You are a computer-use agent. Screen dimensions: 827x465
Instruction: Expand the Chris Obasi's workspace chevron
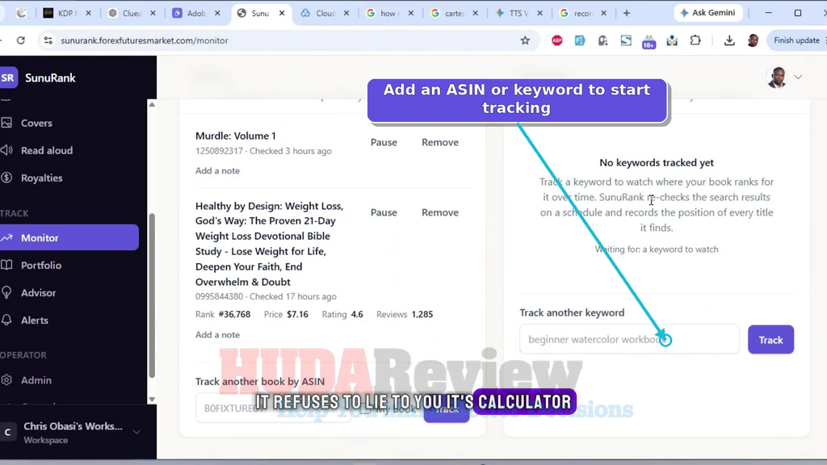coord(136,433)
